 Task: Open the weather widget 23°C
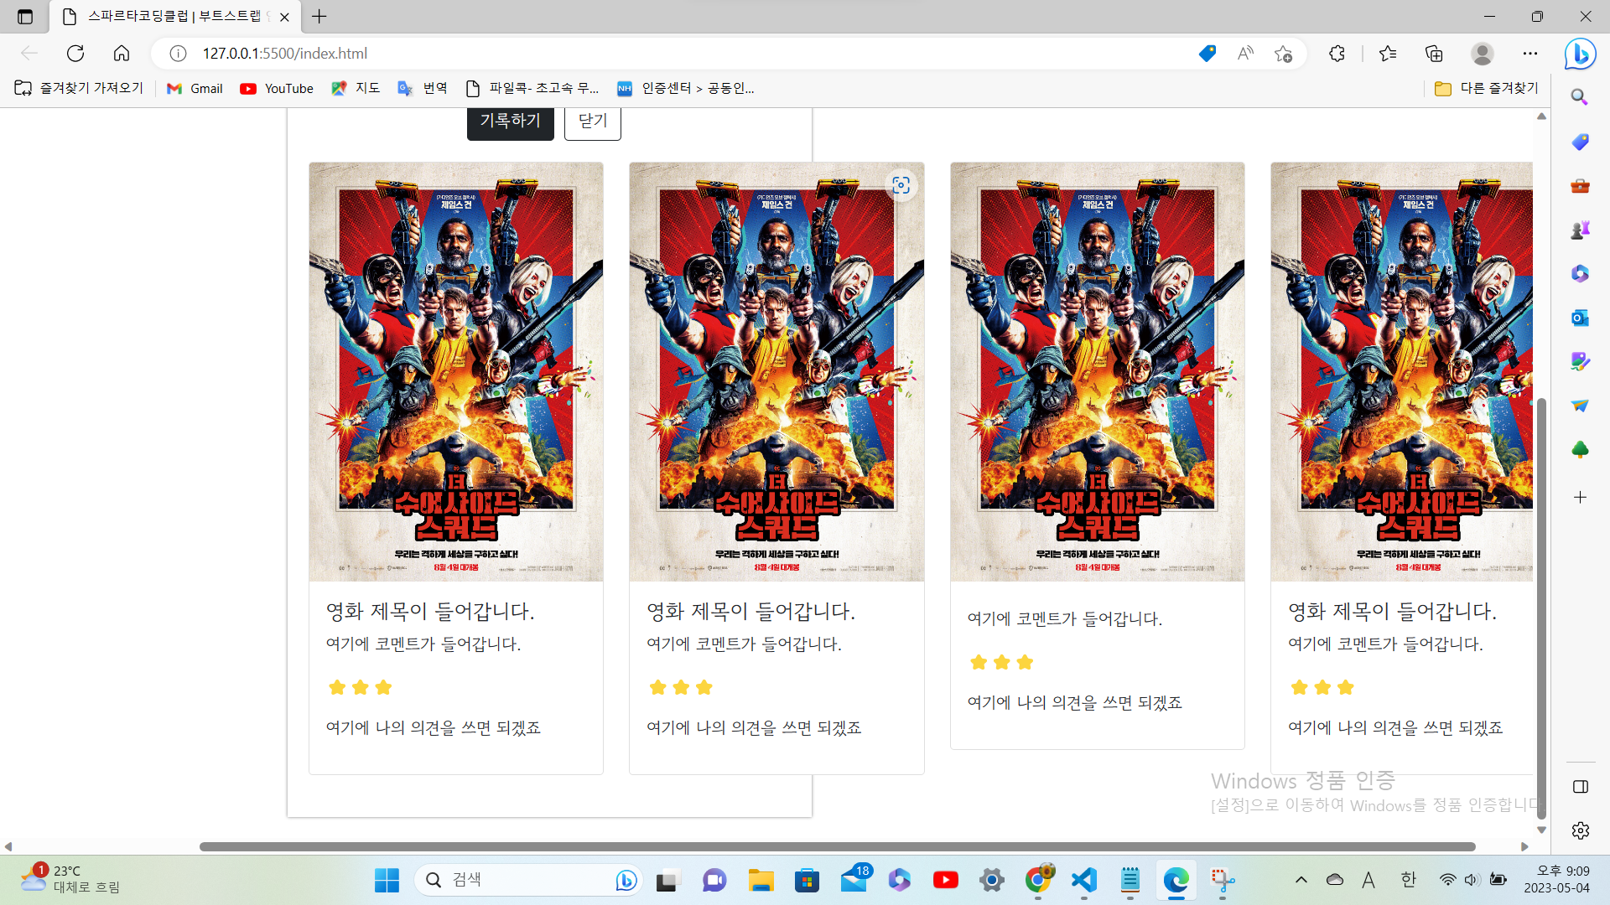[x=70, y=879]
